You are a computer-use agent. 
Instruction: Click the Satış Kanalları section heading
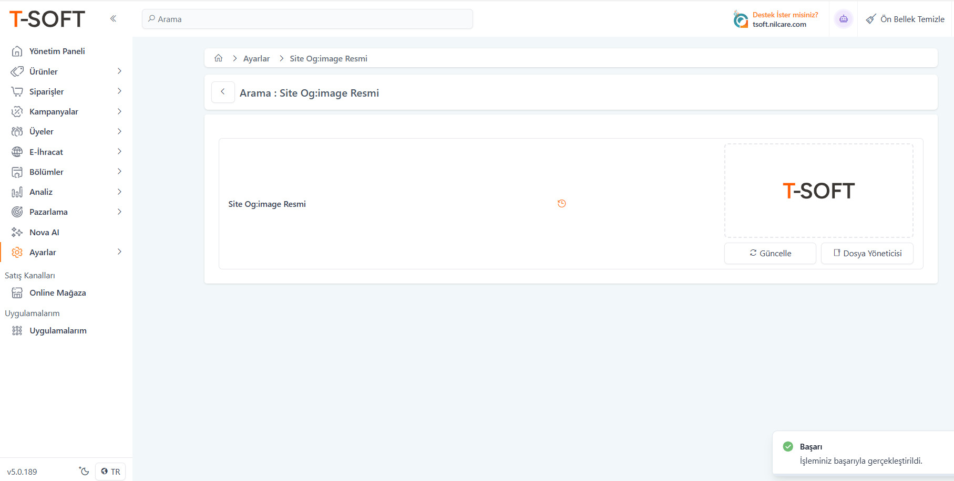pos(30,275)
